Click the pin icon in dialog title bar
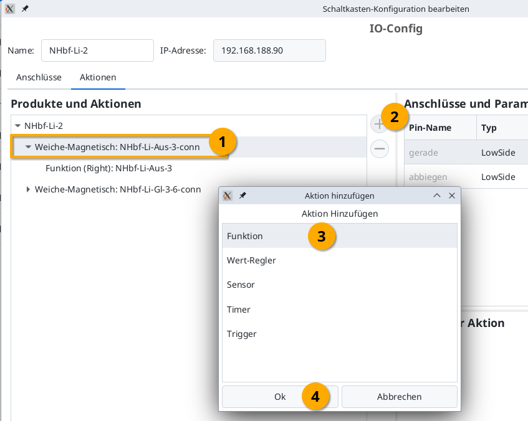 point(242,196)
